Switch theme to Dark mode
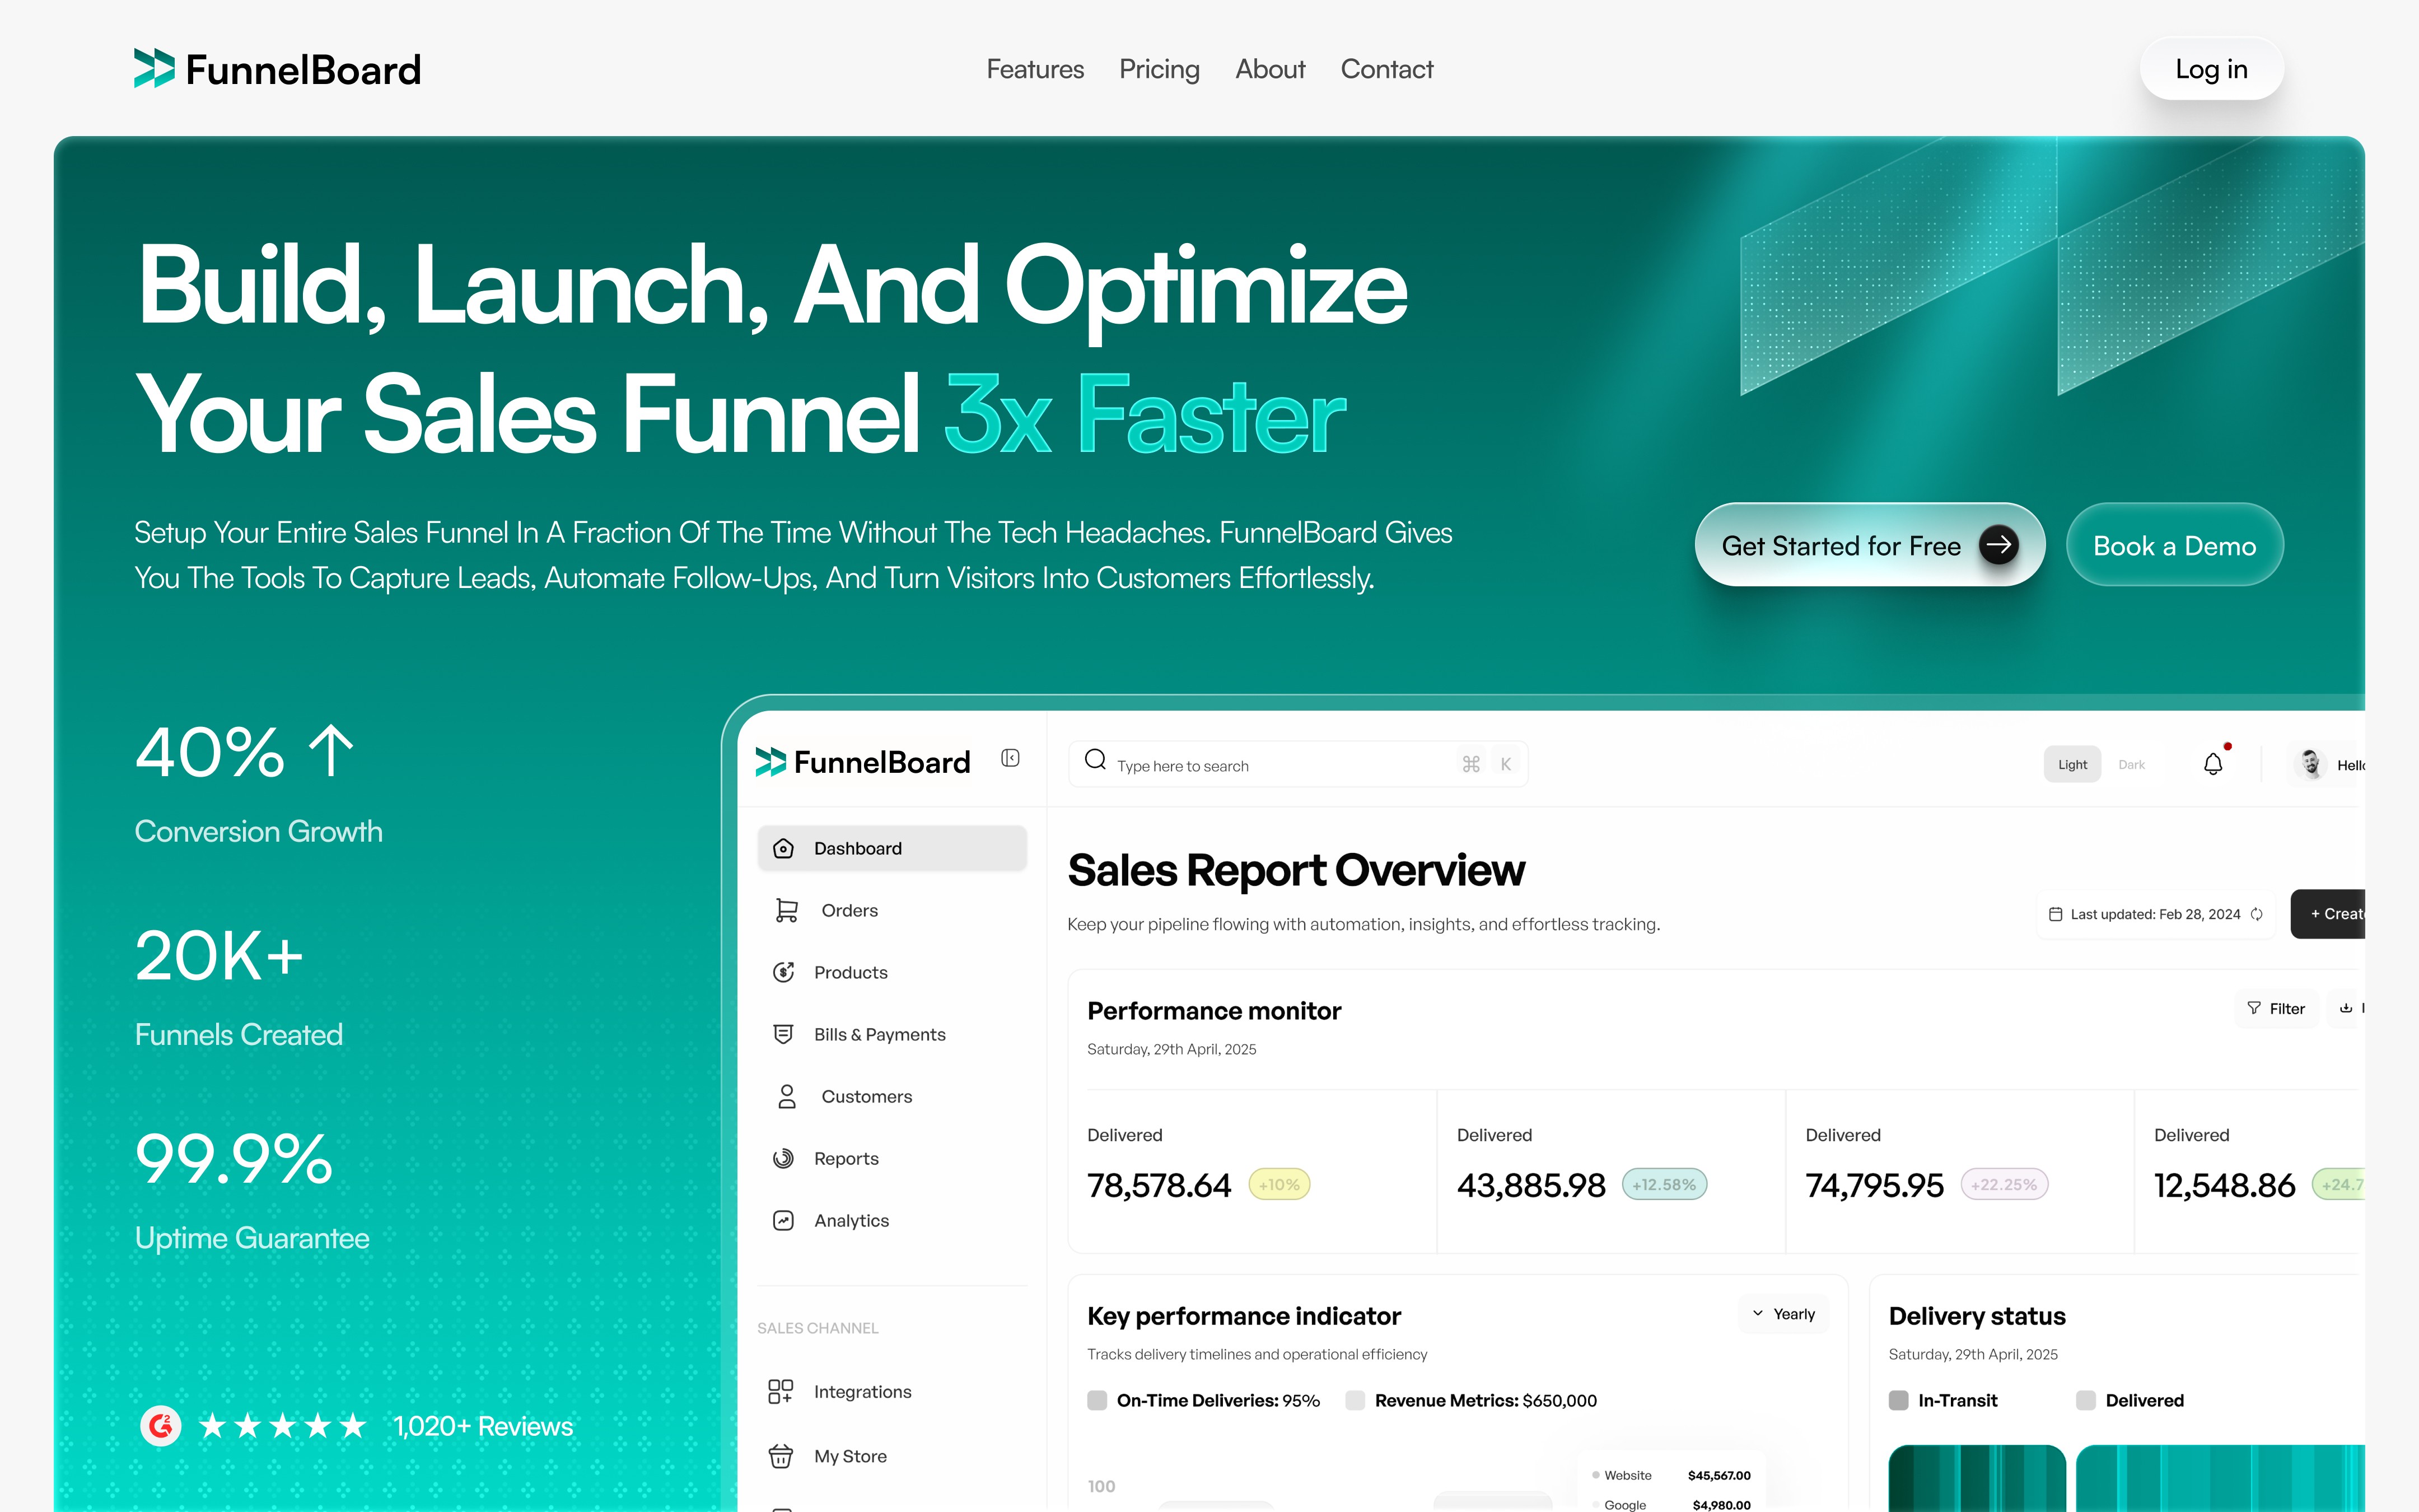The image size is (2419, 1512). point(2131,765)
